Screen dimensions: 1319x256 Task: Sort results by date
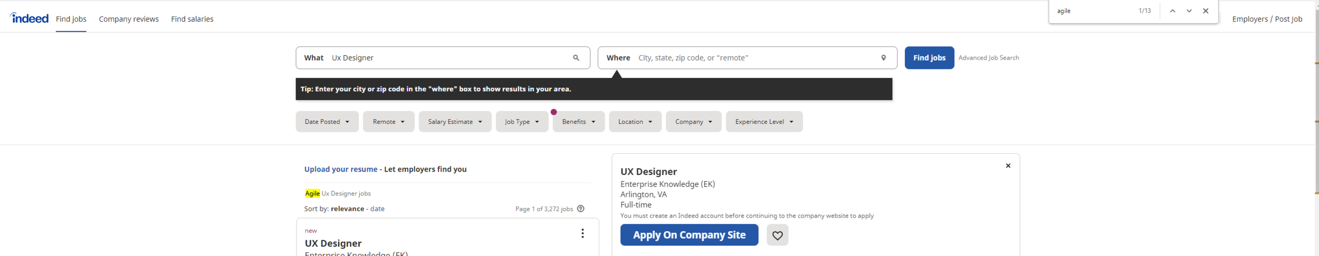click(377, 209)
